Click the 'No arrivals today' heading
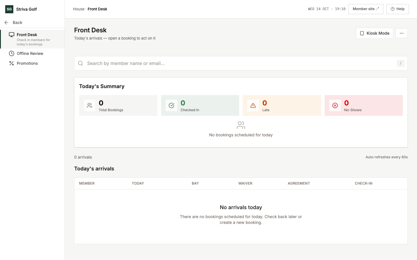Viewport: 417px width, 260px height. 241,207
